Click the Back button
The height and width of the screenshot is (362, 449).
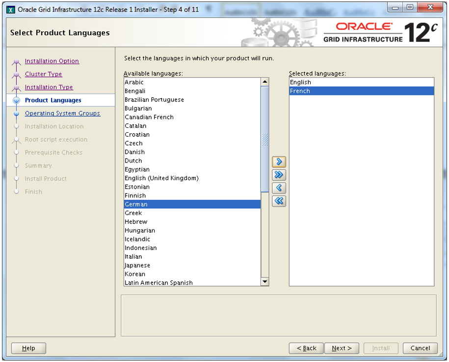click(x=306, y=348)
